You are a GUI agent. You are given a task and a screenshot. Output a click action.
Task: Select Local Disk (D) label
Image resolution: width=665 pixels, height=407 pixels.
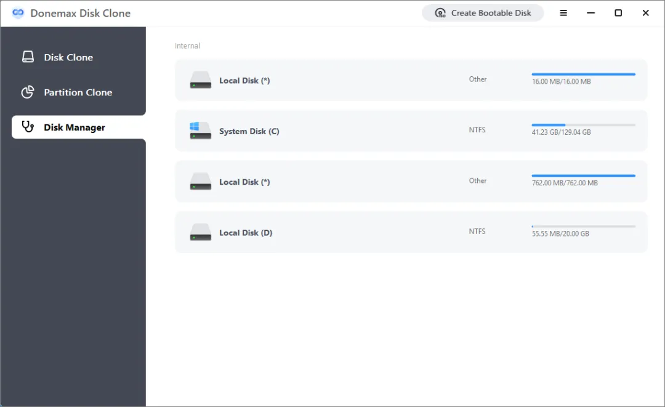click(x=246, y=233)
